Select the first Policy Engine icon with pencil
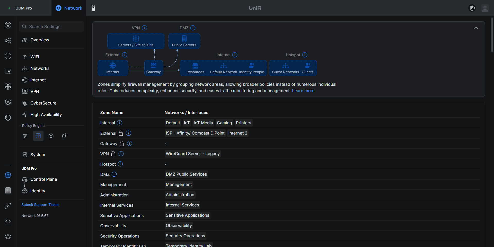 pos(25,136)
